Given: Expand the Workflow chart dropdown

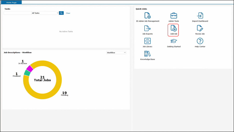Looking at the screenshot, I should (x=116, y=53).
